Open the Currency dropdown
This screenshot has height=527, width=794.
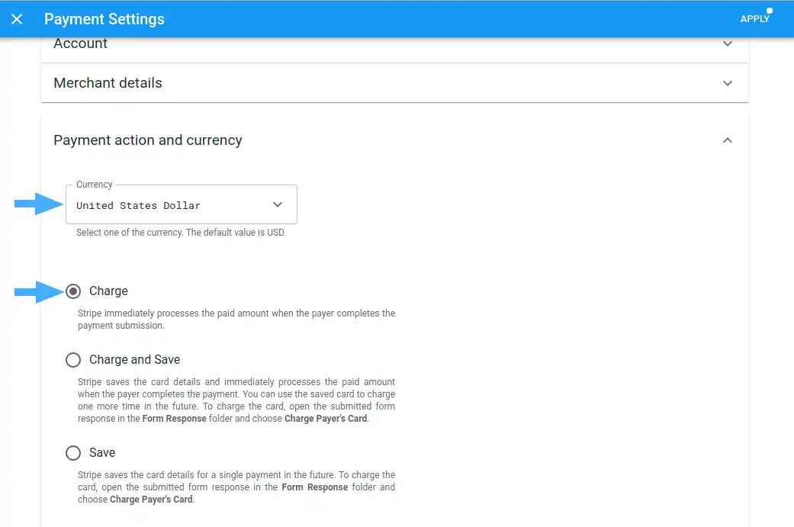click(182, 204)
